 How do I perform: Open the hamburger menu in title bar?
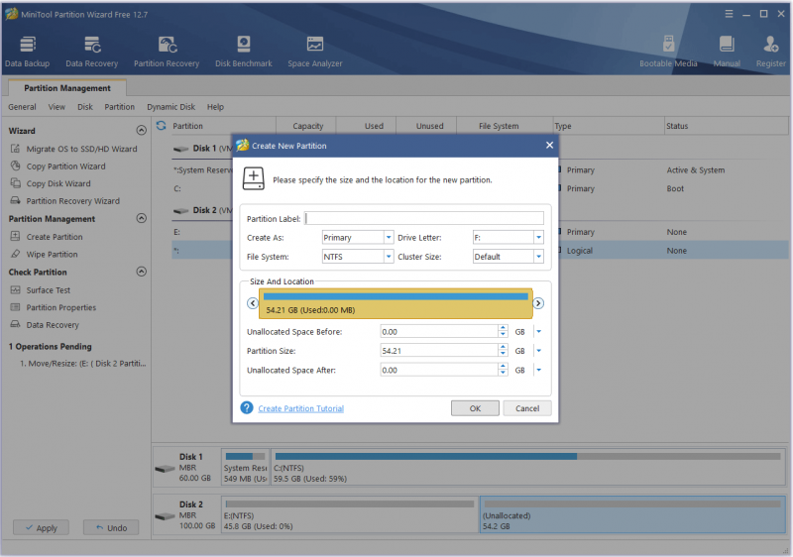pyautogui.click(x=729, y=14)
